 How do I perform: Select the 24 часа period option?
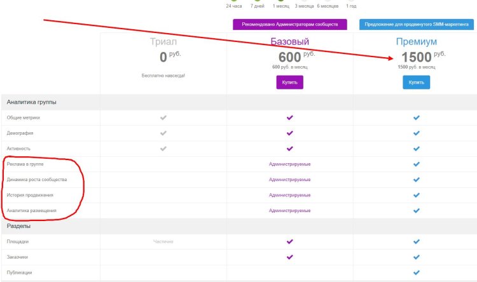pos(234,6)
